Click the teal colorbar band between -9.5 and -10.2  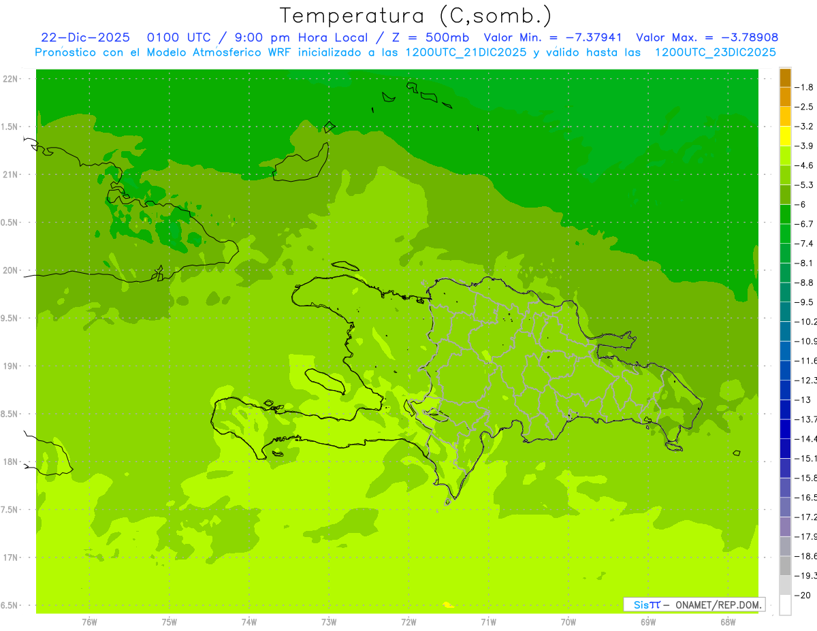coord(785,312)
